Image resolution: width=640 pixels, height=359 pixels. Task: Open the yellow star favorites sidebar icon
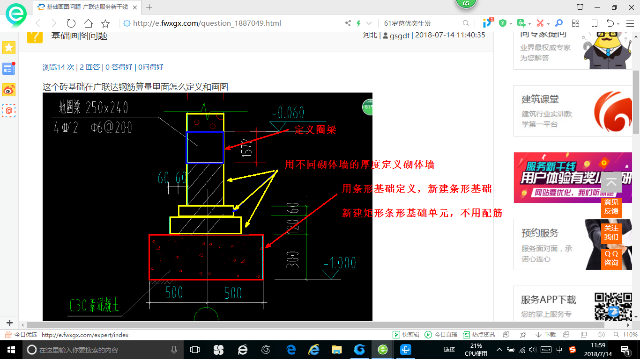pyautogui.click(x=9, y=47)
